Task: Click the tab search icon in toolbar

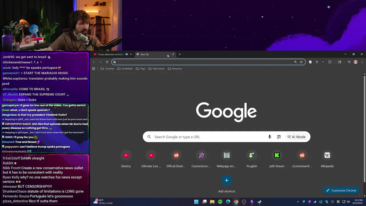Action: click(339, 62)
